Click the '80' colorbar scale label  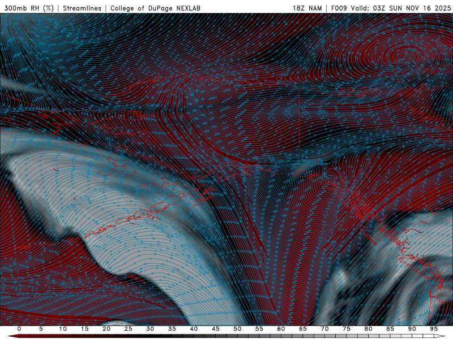(369, 329)
